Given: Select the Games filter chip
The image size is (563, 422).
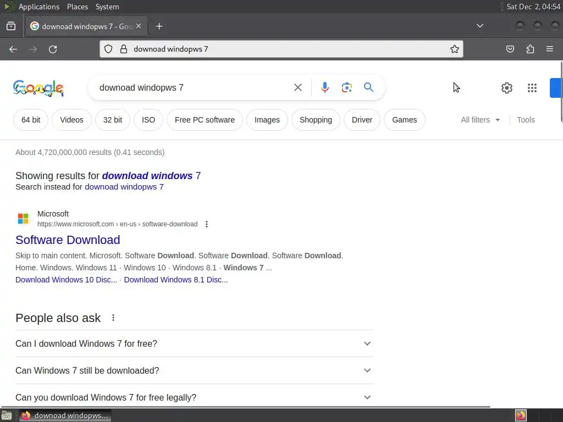Looking at the screenshot, I should click(x=405, y=120).
